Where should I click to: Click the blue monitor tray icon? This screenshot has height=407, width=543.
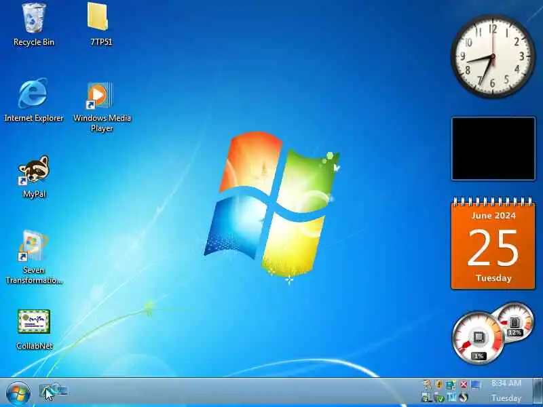click(476, 386)
